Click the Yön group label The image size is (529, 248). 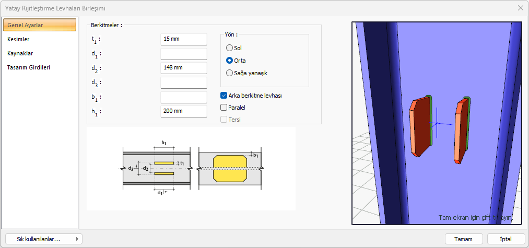tap(231, 34)
